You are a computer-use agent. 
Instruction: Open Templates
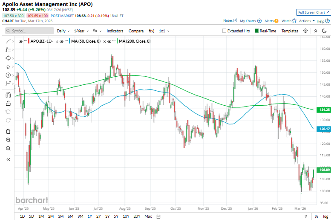pos(290,31)
